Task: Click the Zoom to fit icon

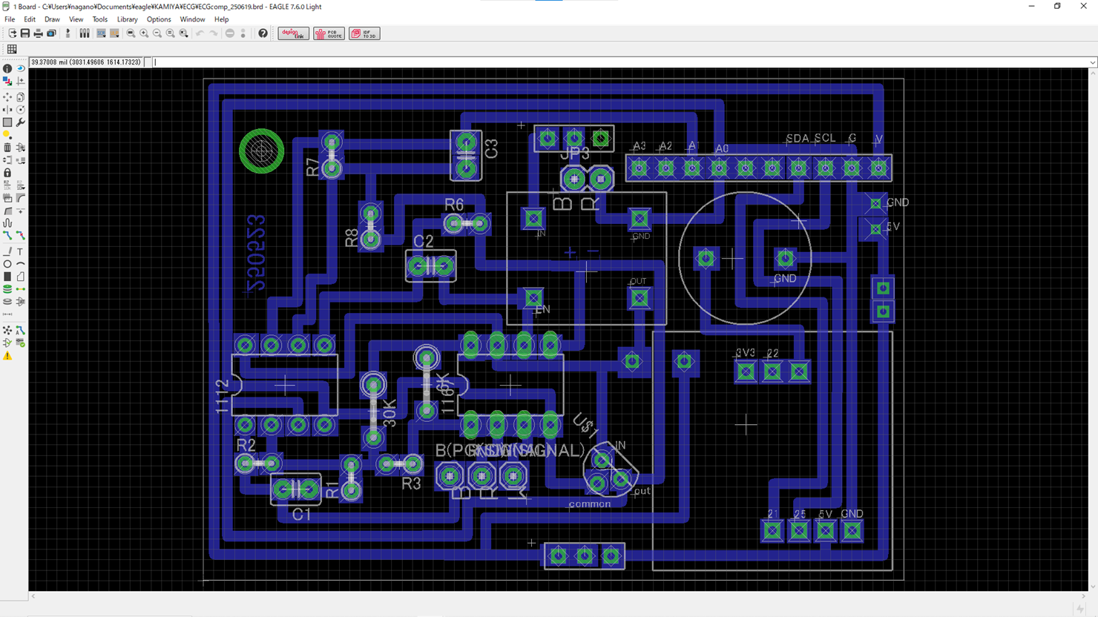Action: [x=131, y=33]
